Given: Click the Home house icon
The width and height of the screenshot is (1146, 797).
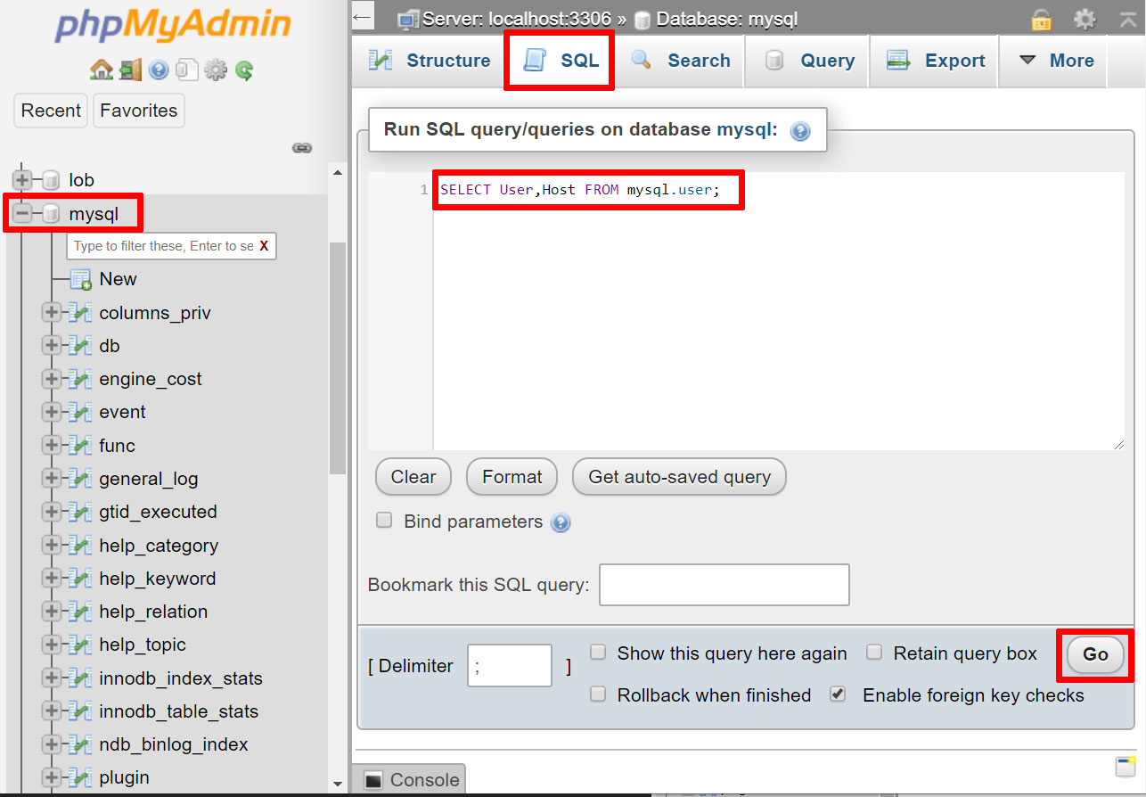Looking at the screenshot, I should click(102, 70).
